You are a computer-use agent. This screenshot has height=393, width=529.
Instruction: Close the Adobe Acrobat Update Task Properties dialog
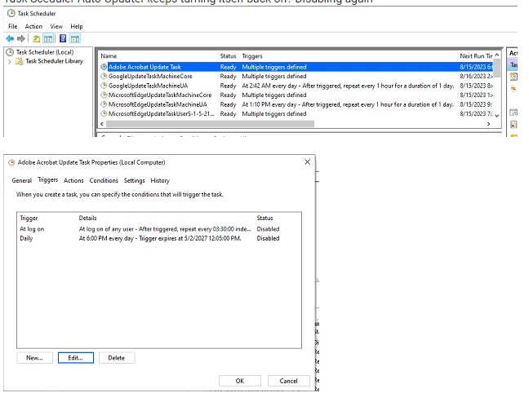(307, 162)
